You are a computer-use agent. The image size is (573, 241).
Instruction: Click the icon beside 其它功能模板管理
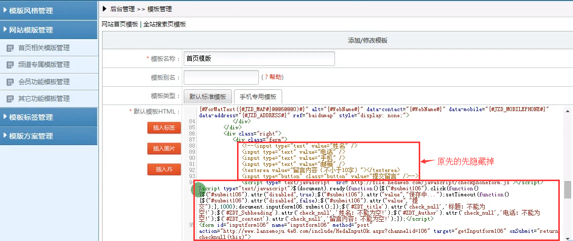pos(10,98)
